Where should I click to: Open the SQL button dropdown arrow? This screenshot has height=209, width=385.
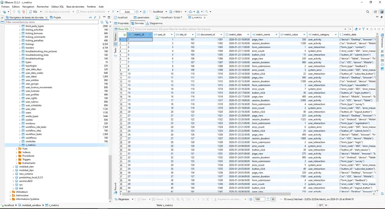(41, 12)
